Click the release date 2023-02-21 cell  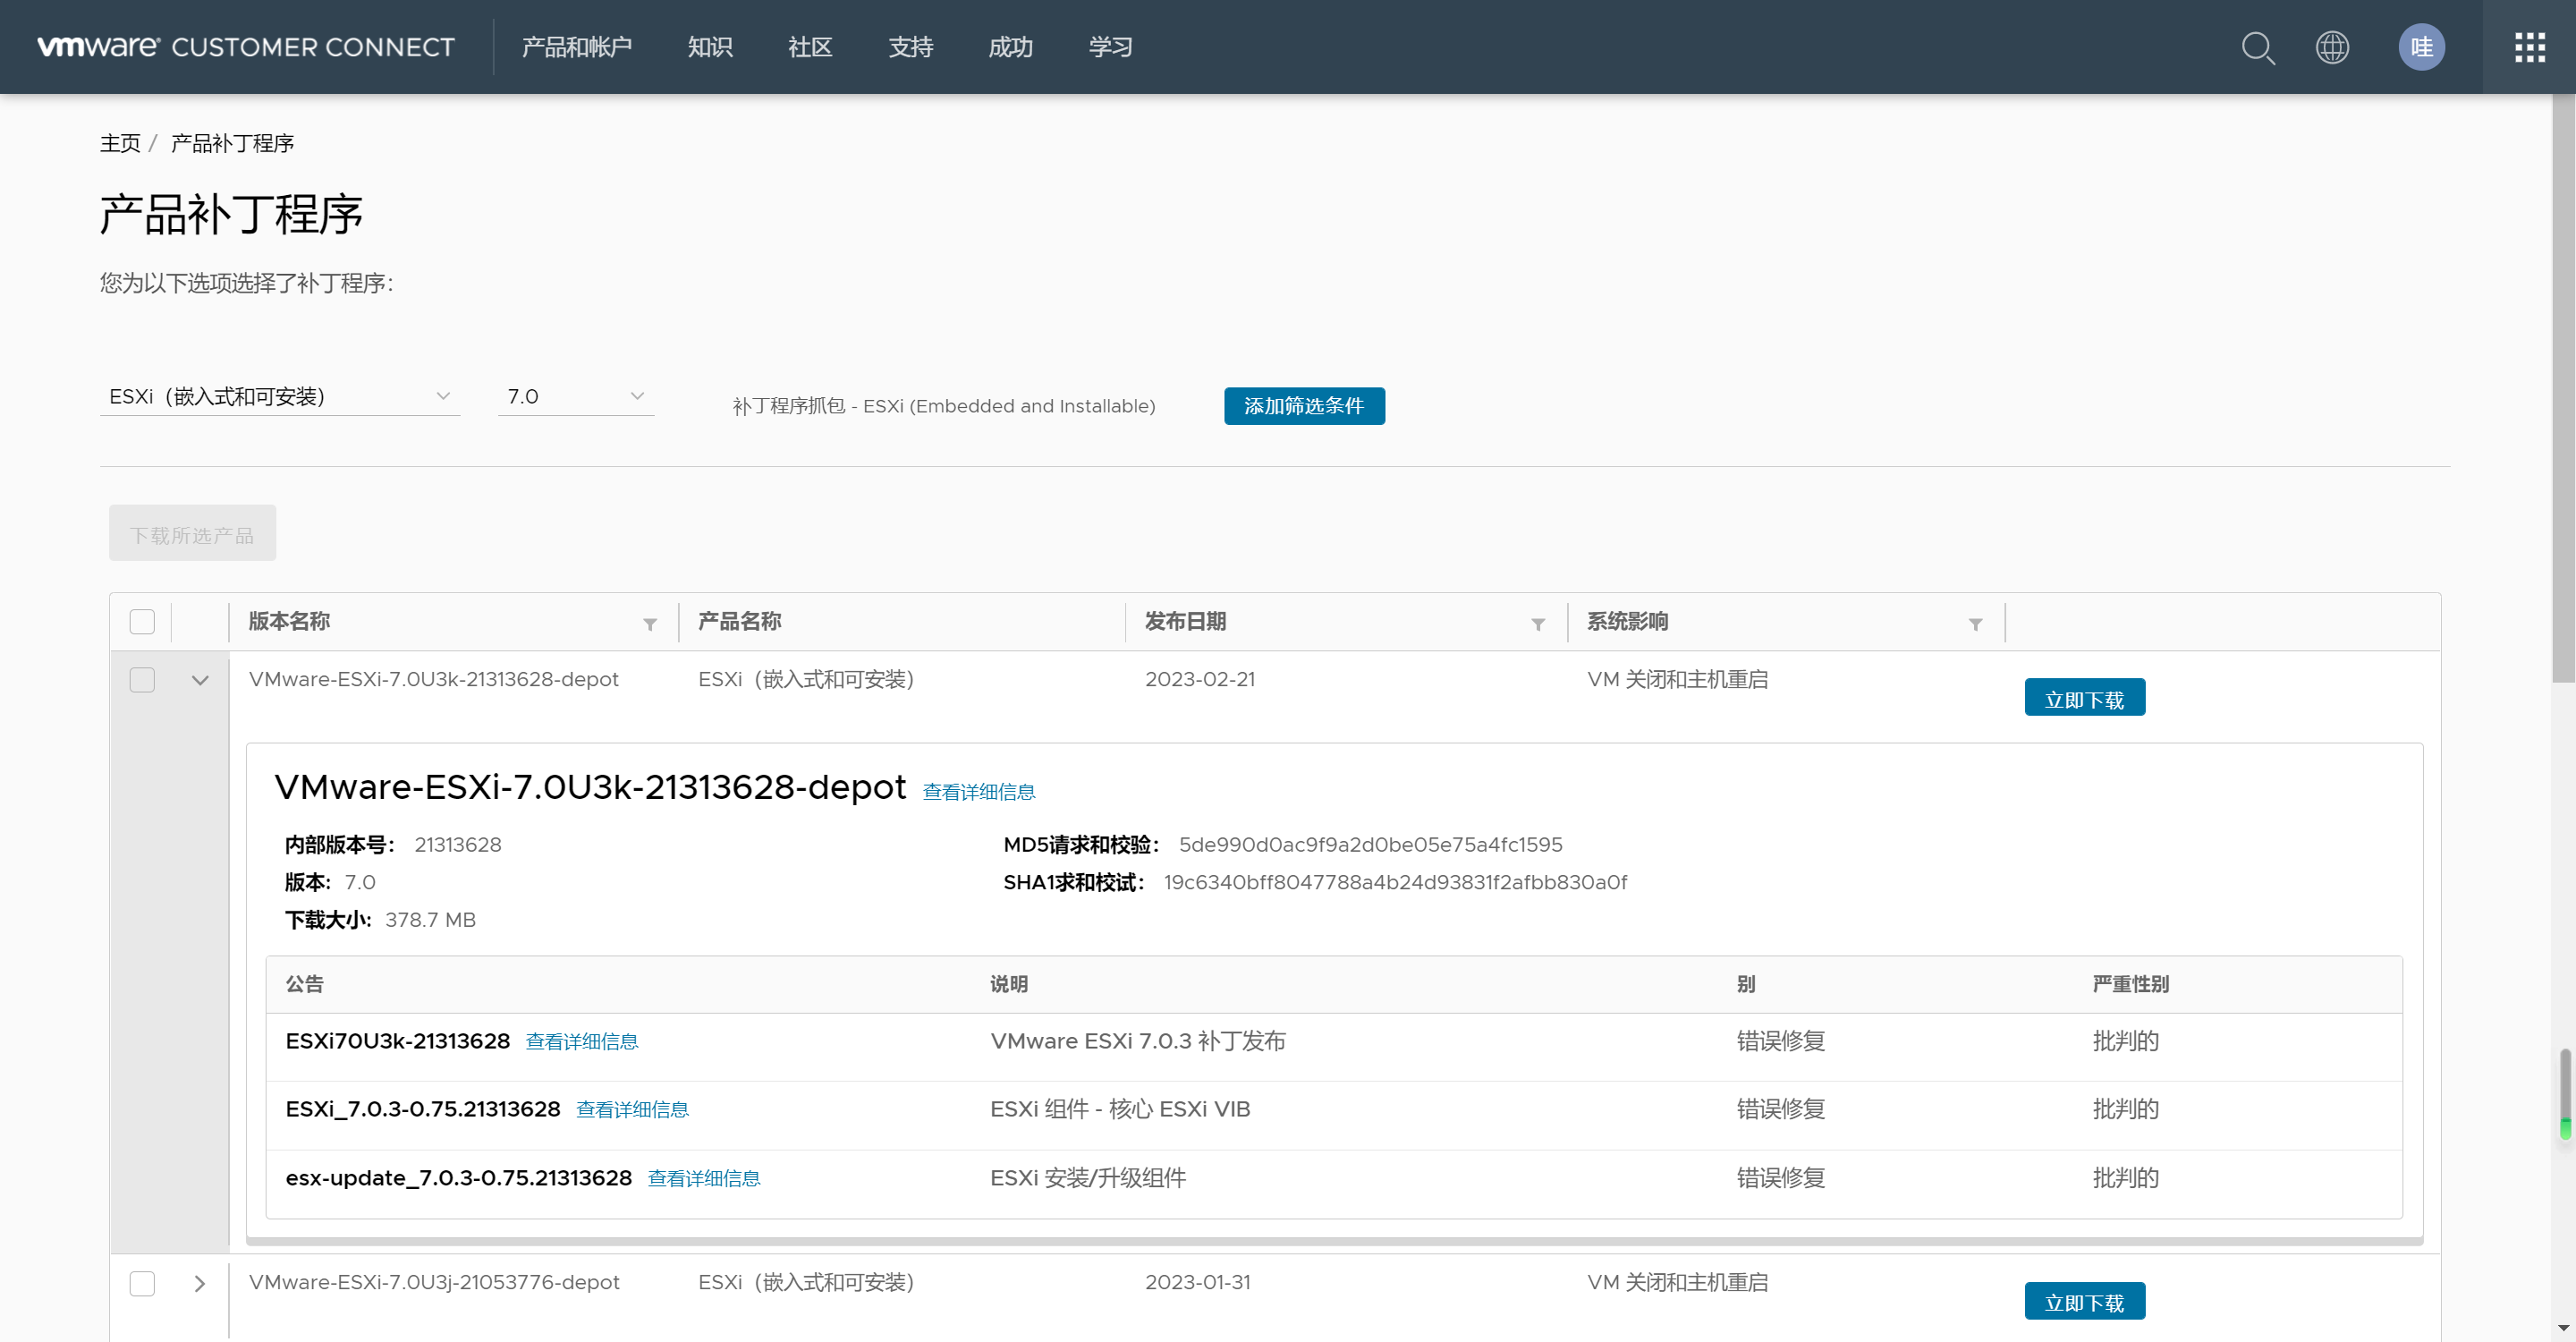(1199, 680)
